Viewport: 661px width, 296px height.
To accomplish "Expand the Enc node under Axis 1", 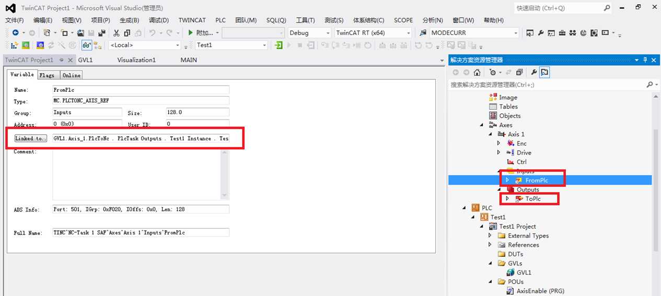I will point(498,143).
